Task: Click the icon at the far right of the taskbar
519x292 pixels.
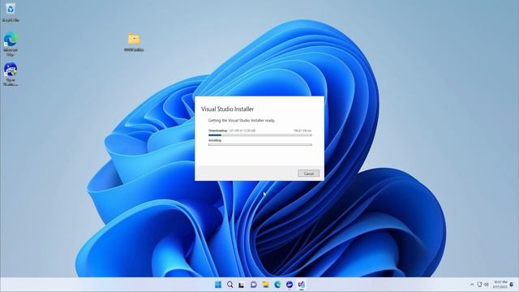Action: 512,285
